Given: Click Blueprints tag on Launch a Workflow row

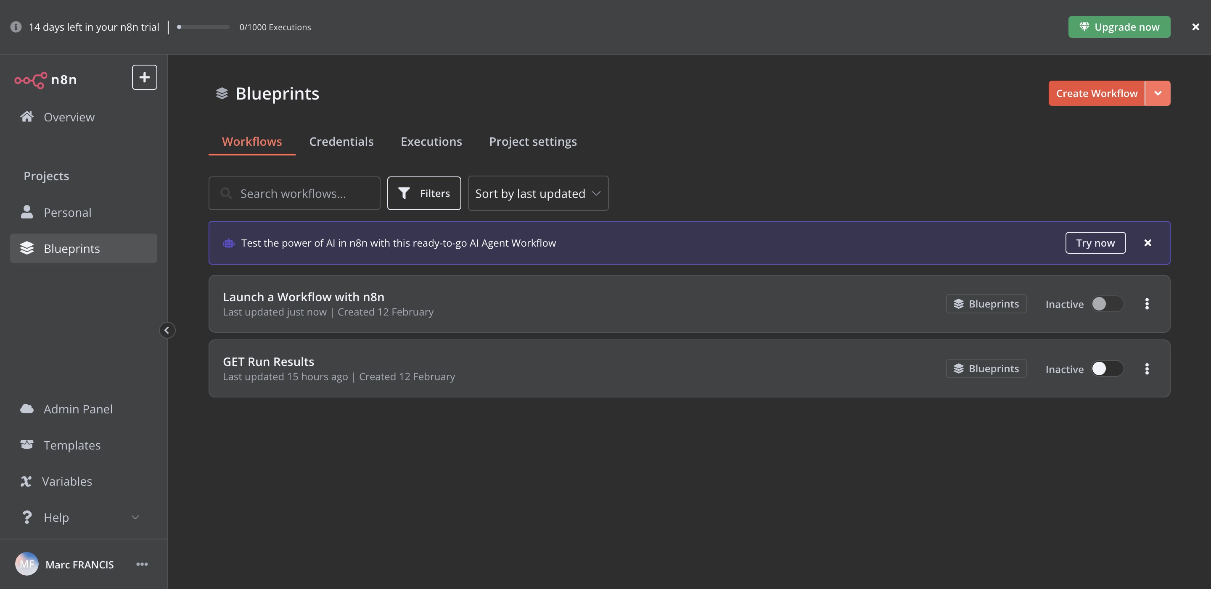Looking at the screenshot, I should click(x=986, y=304).
